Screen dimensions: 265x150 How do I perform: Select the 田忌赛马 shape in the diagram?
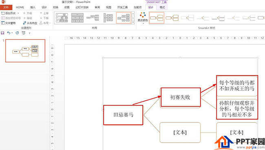point(123,115)
